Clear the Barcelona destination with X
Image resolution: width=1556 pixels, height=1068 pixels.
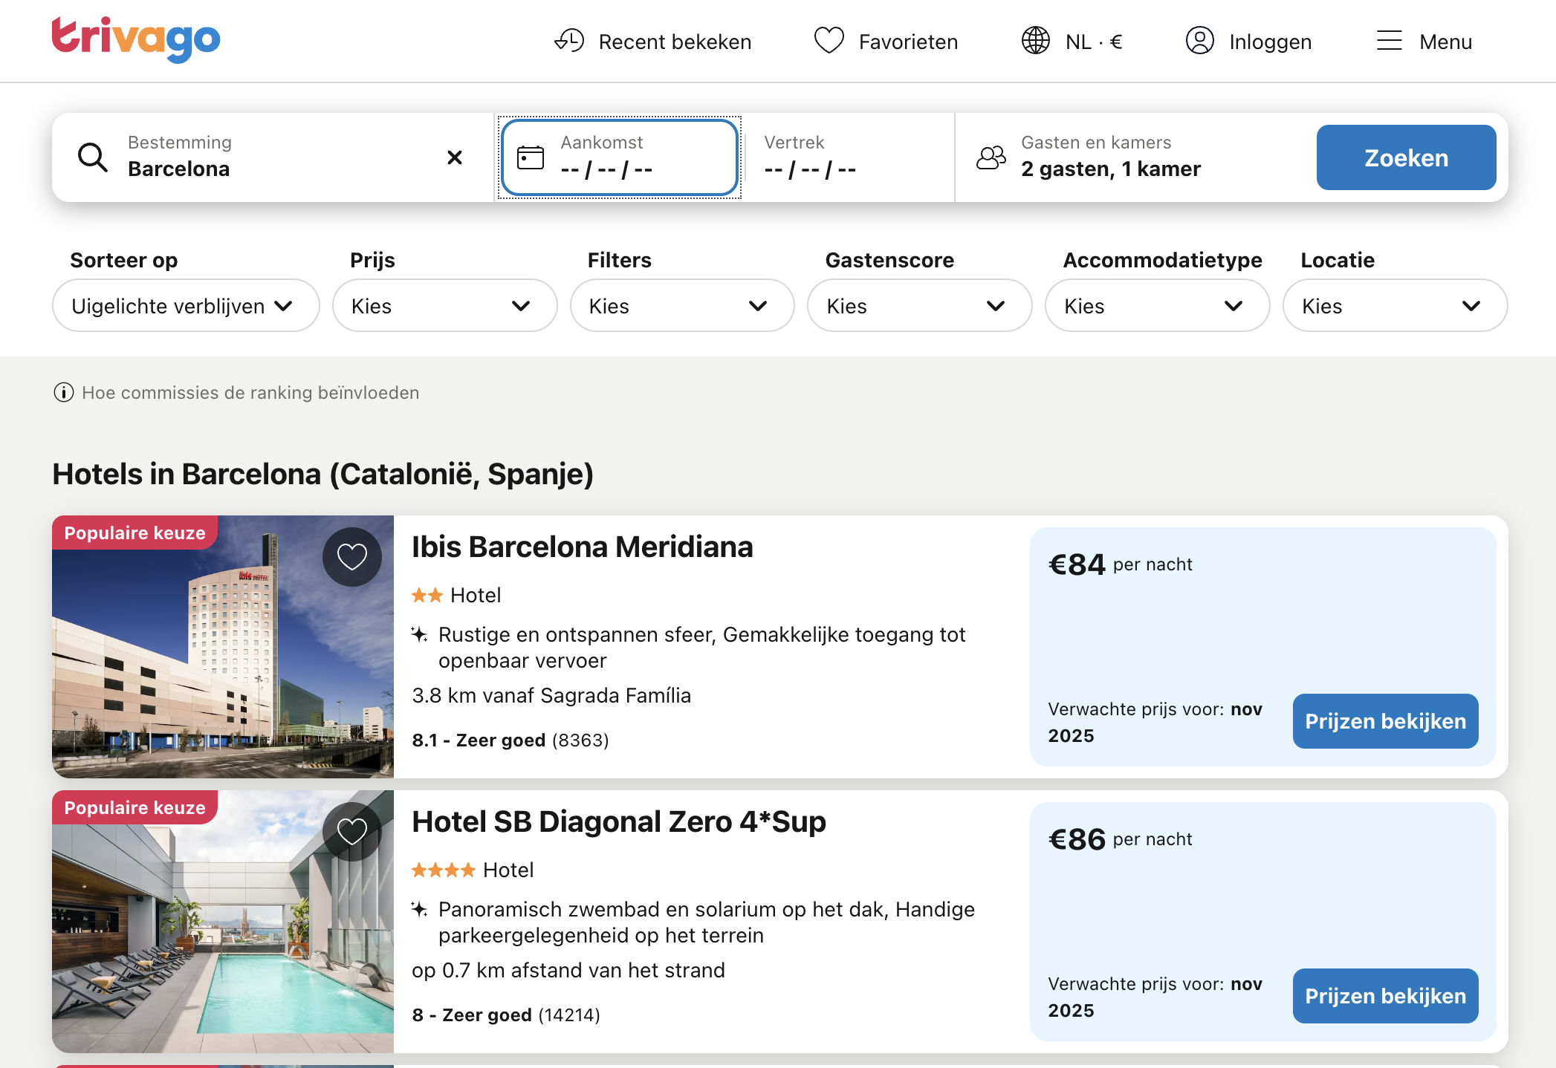coord(455,157)
